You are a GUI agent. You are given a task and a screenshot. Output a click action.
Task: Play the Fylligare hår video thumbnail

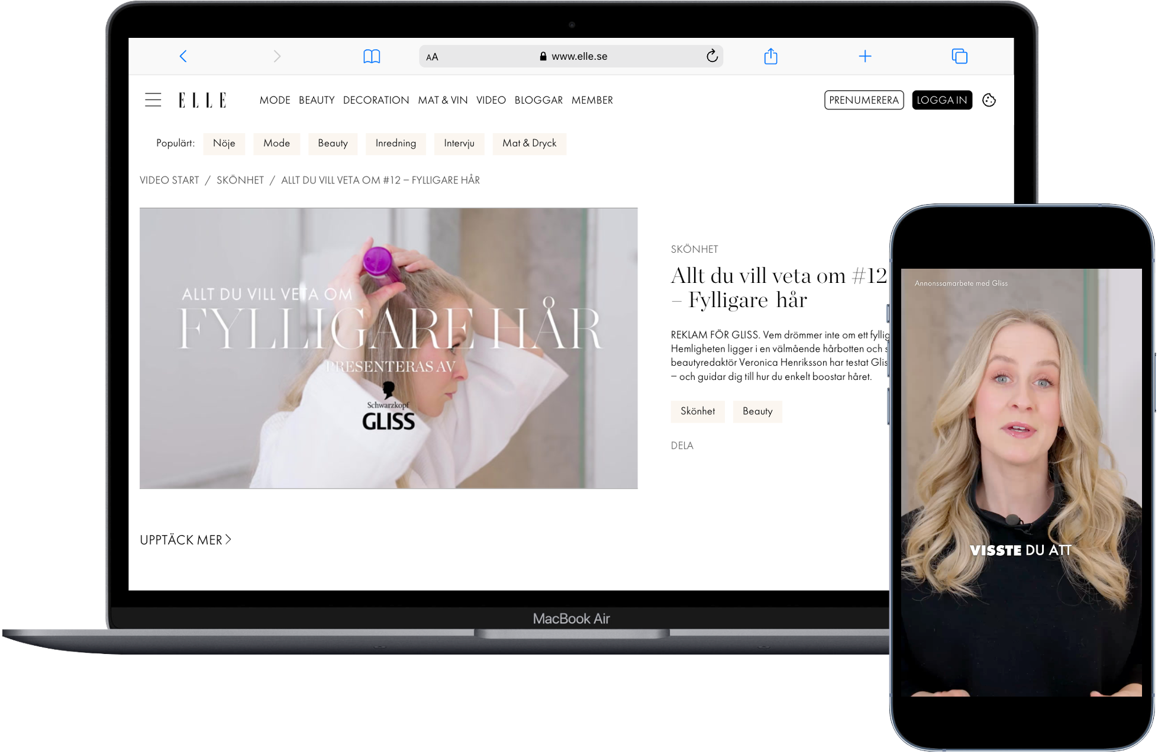(388, 348)
